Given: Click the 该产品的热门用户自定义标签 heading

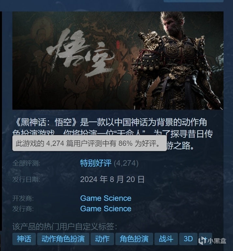Looking at the screenshot, I should pos(65,226).
